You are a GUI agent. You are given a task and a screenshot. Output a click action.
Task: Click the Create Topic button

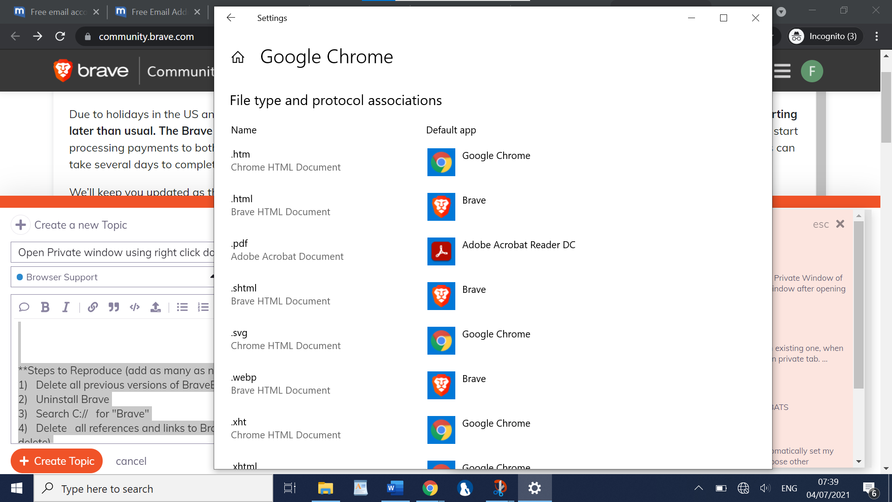click(57, 461)
